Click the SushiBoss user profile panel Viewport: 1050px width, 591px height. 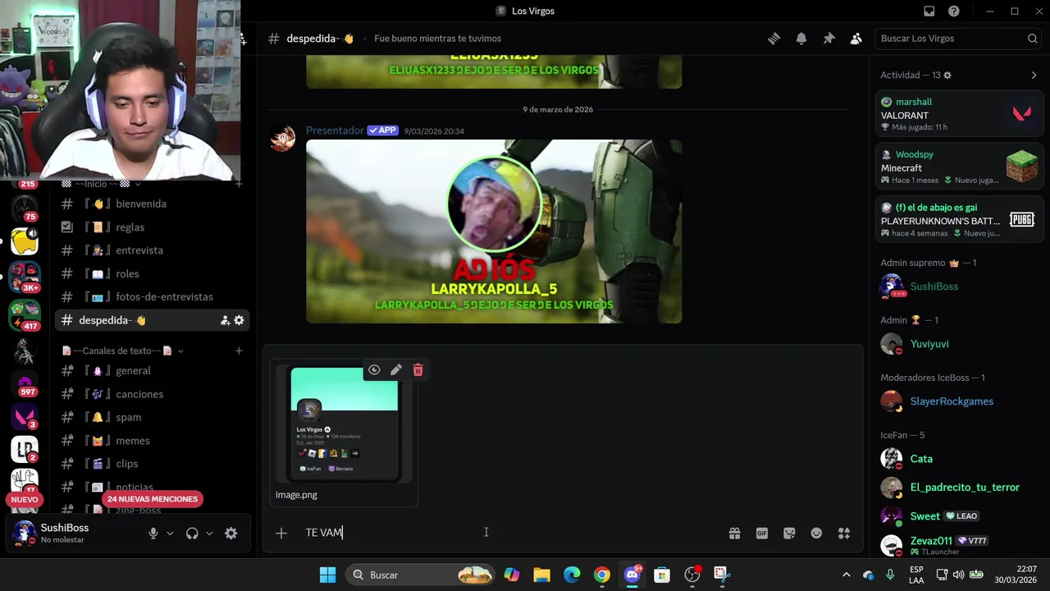point(72,534)
